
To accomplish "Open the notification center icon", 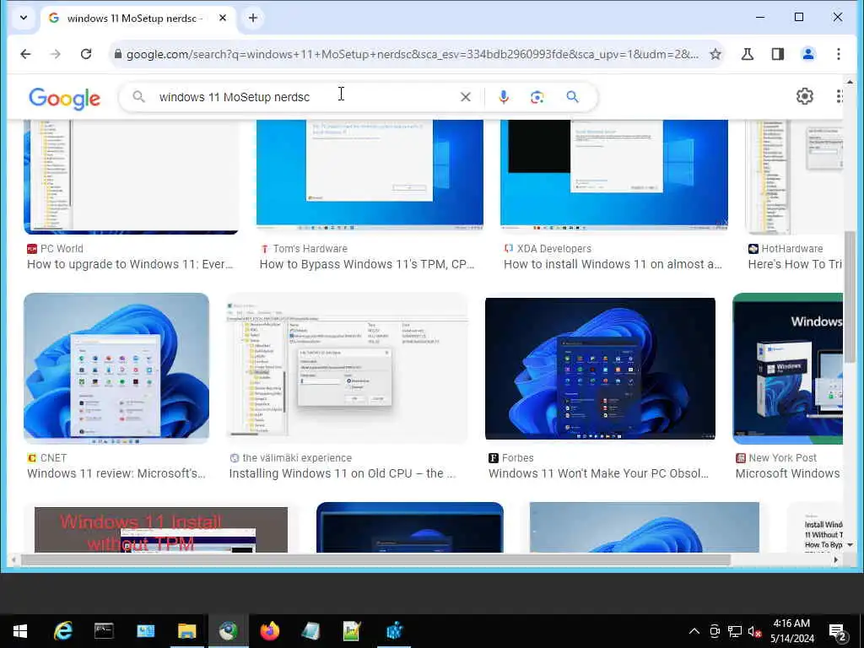I will [x=838, y=632].
